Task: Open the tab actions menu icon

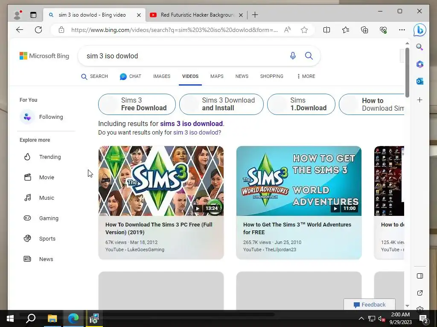Action: click(x=33, y=15)
